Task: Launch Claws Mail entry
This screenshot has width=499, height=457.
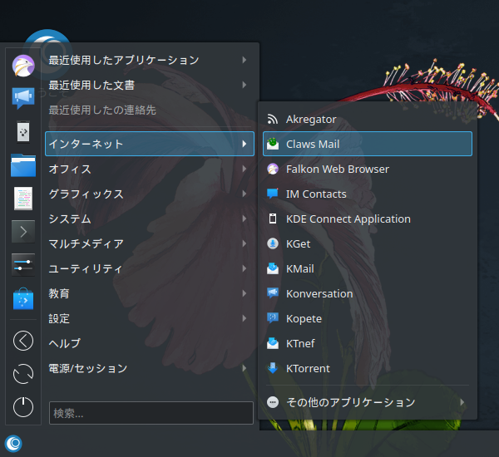Action: point(368,144)
